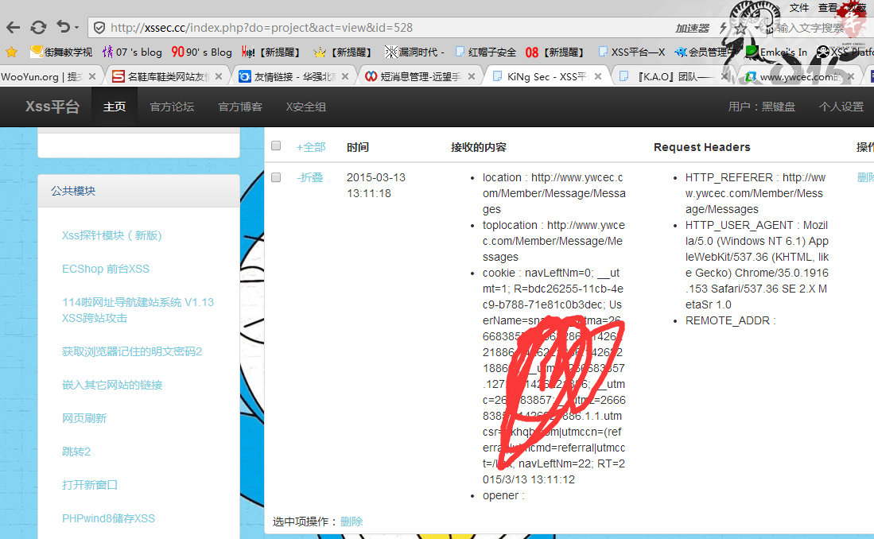Expand all records with +全部
Image resolution: width=874 pixels, height=539 pixels.
point(311,147)
